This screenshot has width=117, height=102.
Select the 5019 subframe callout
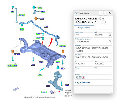pyautogui.click(x=41, y=62)
